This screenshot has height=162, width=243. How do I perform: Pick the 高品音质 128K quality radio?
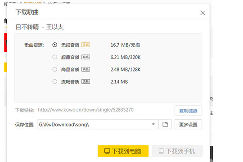(x=55, y=69)
